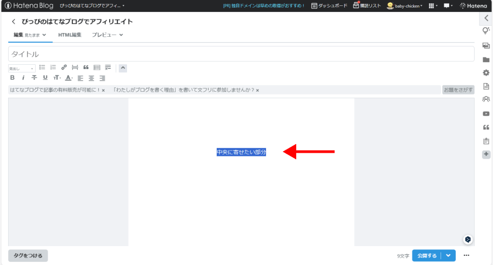Align the selected text right
The width and height of the screenshot is (493, 265).
pyautogui.click(x=102, y=78)
